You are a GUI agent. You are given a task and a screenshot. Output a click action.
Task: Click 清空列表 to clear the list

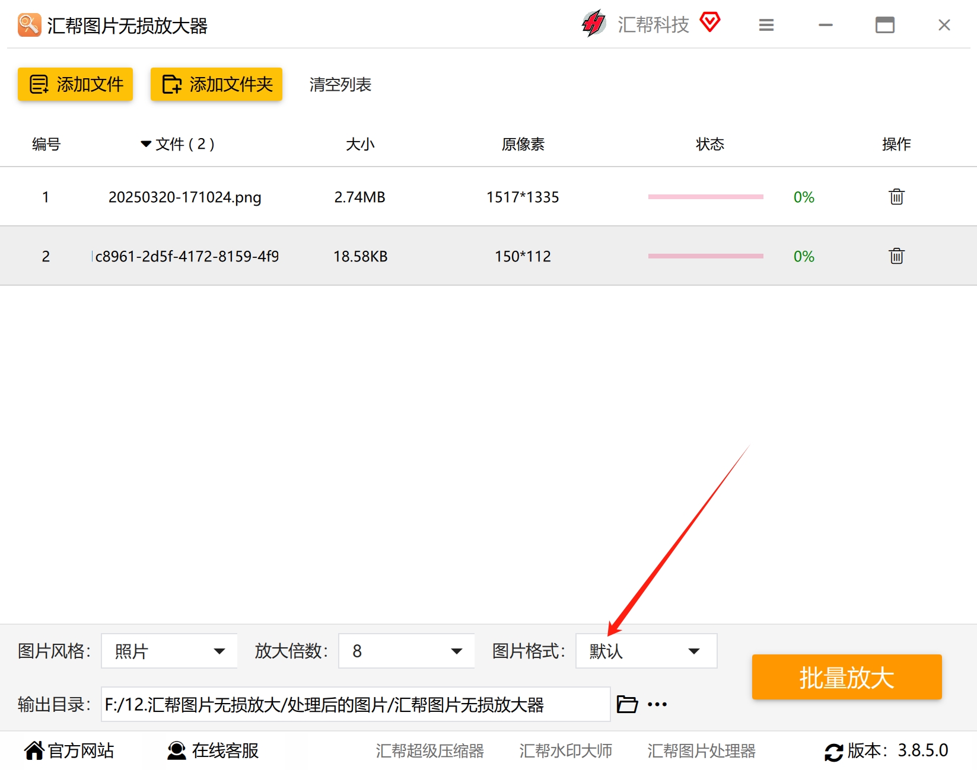tap(340, 85)
